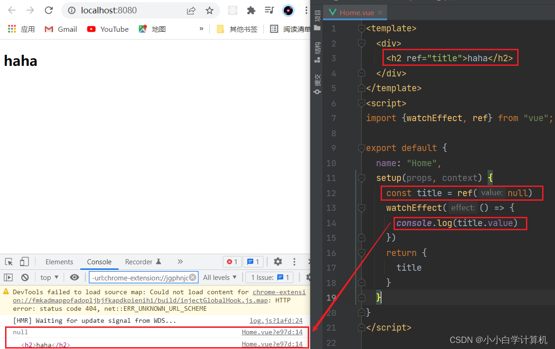The image size is (555, 349).
Task: Collapse the setup function fold on line 11
Action: 362,178
